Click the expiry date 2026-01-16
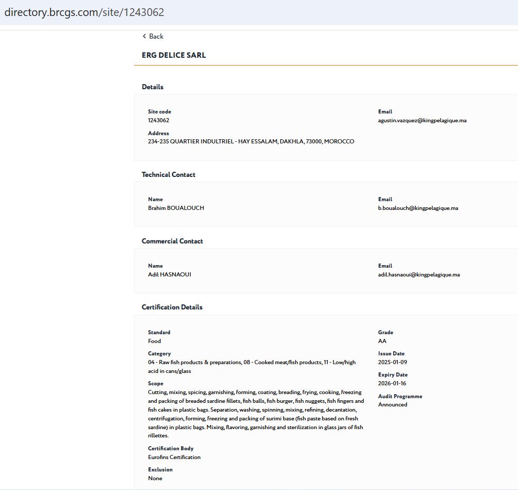 click(393, 383)
